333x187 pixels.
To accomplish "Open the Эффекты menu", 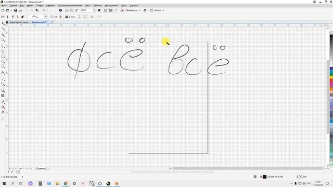I will [51, 6].
